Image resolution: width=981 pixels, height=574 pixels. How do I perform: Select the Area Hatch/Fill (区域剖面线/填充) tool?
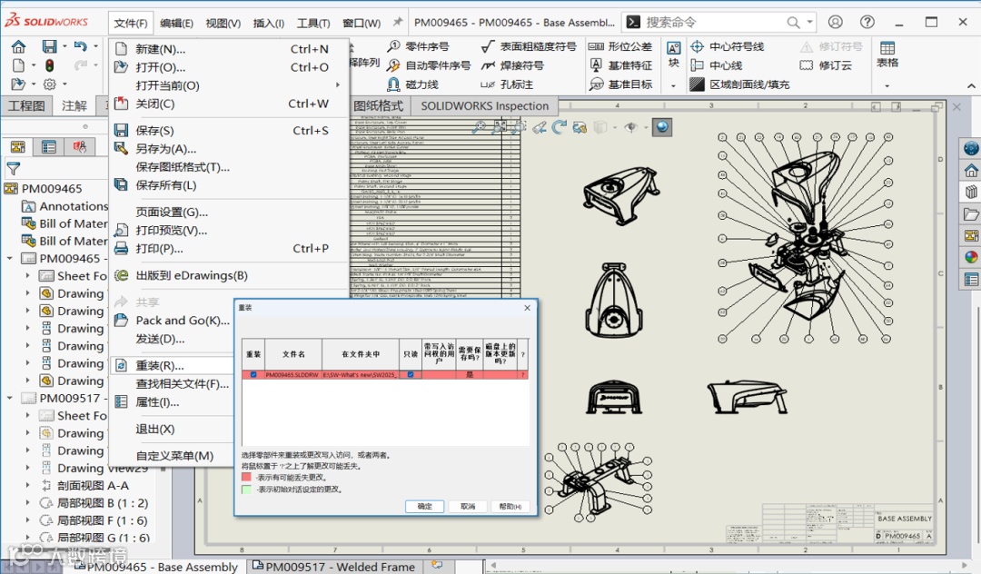coord(739,84)
